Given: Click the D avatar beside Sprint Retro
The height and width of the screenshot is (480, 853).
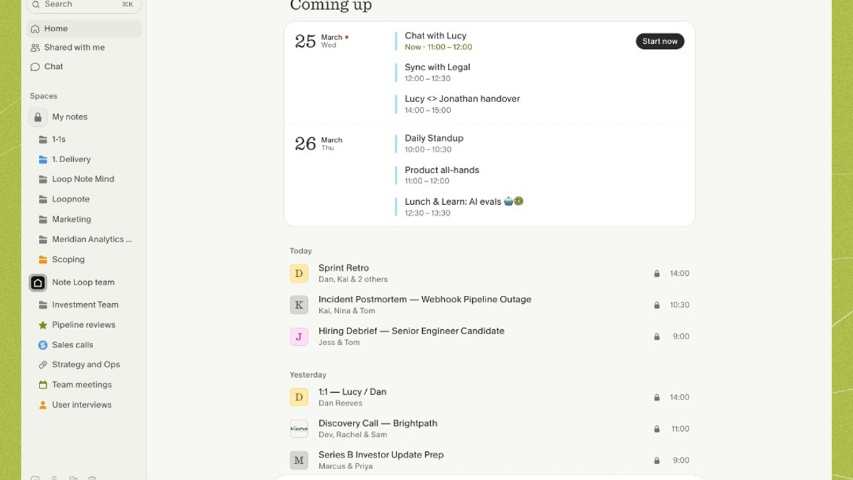Looking at the screenshot, I should click(299, 273).
